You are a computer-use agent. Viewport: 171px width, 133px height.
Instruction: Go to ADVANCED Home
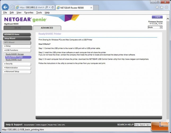pos(17,34)
